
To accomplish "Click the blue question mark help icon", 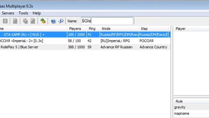I will pos(53,21).
